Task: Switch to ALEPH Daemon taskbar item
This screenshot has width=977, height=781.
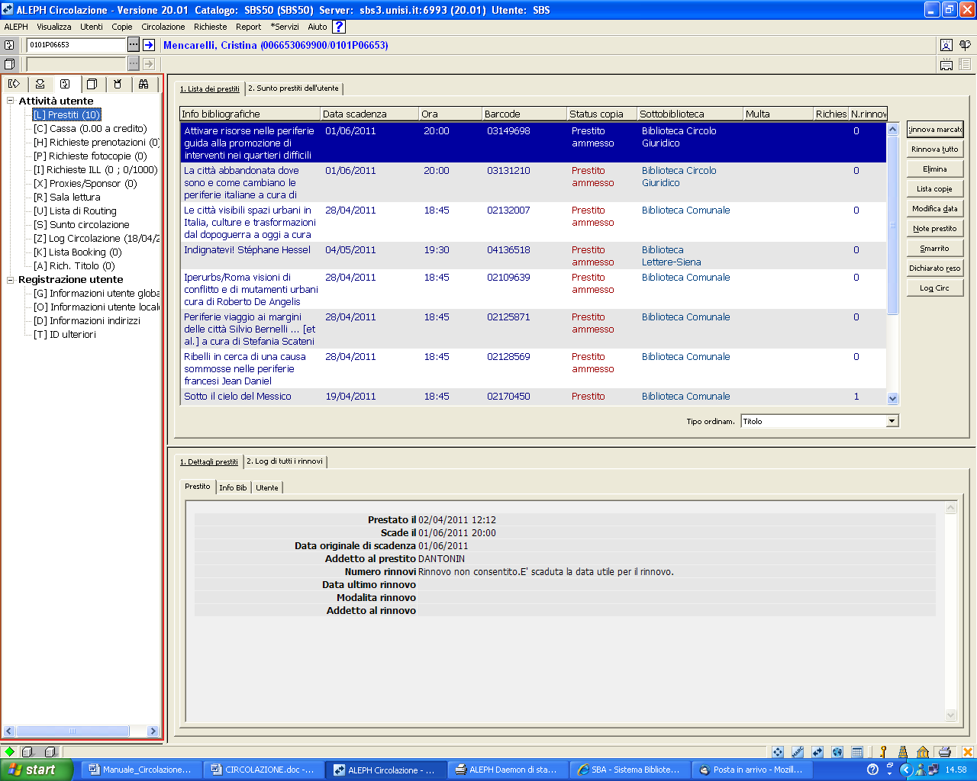Action: (506, 770)
